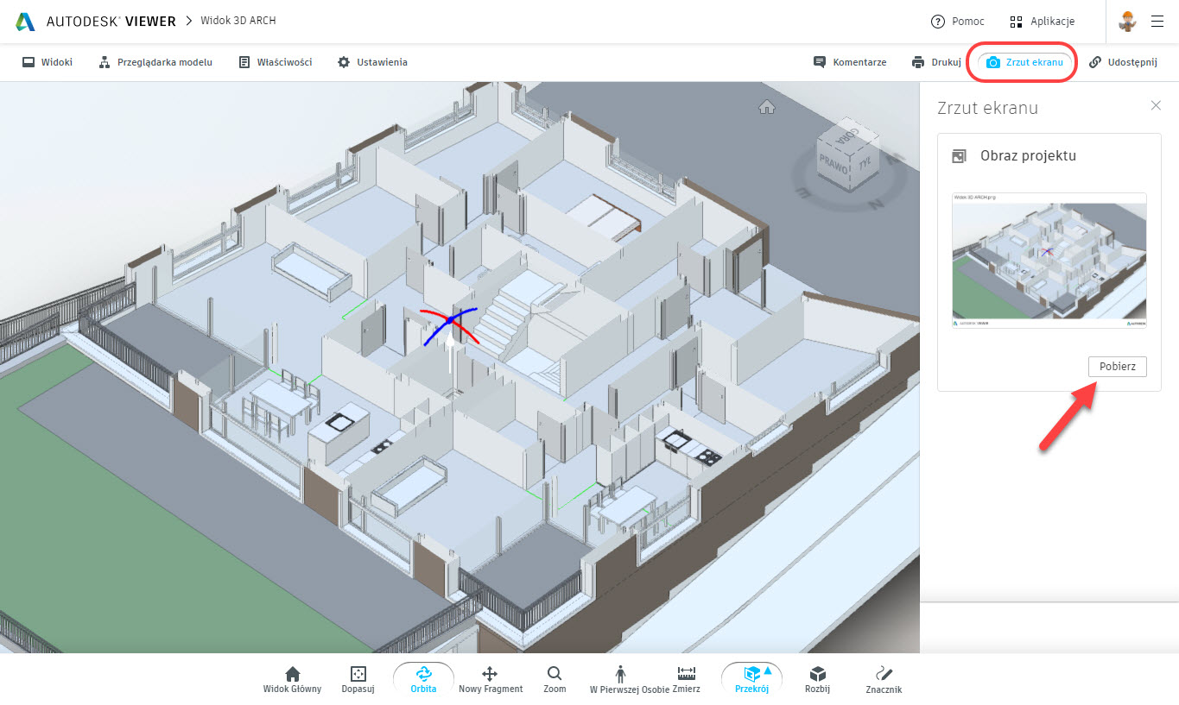Open Ustawienia settings

(x=372, y=62)
